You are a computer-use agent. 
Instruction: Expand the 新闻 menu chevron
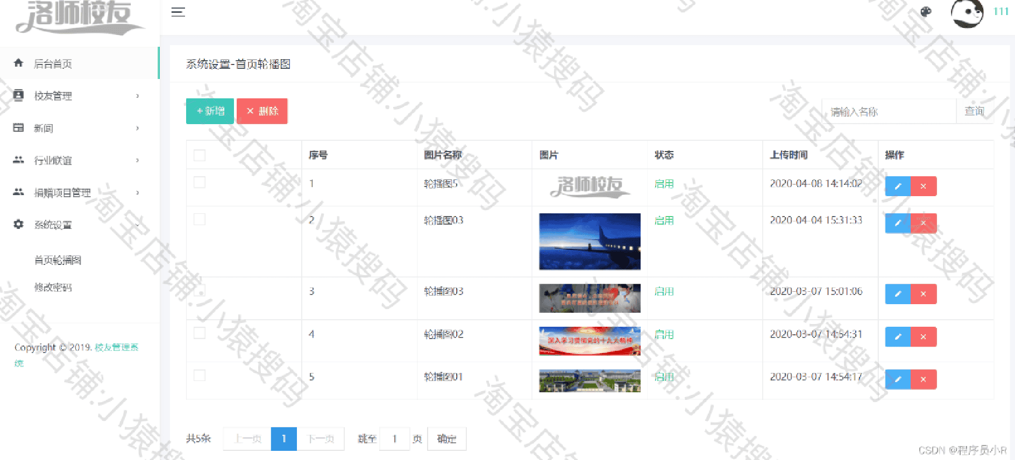138,128
